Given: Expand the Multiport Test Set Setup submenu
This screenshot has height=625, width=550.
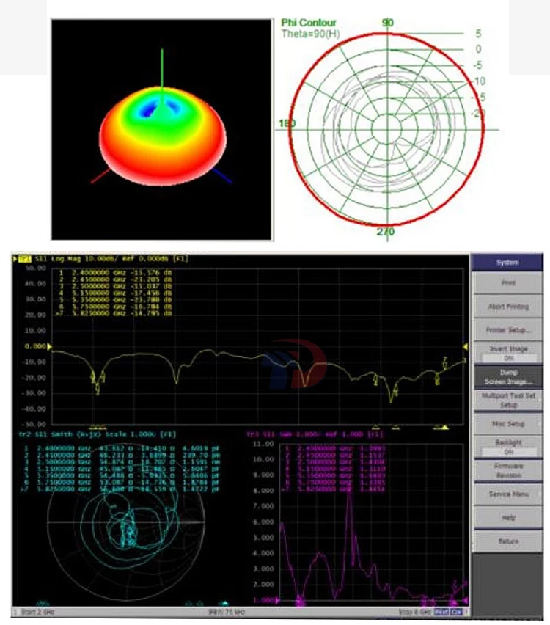Looking at the screenshot, I should pos(507,400).
